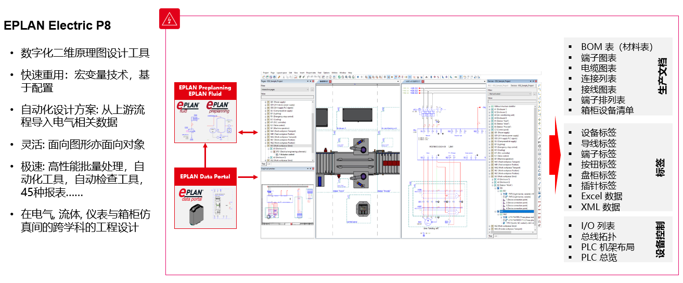Viewport: 683px width, 283px height.
Task: Select the Devices - ESS_Sample_Project tab
Action: coord(522,86)
